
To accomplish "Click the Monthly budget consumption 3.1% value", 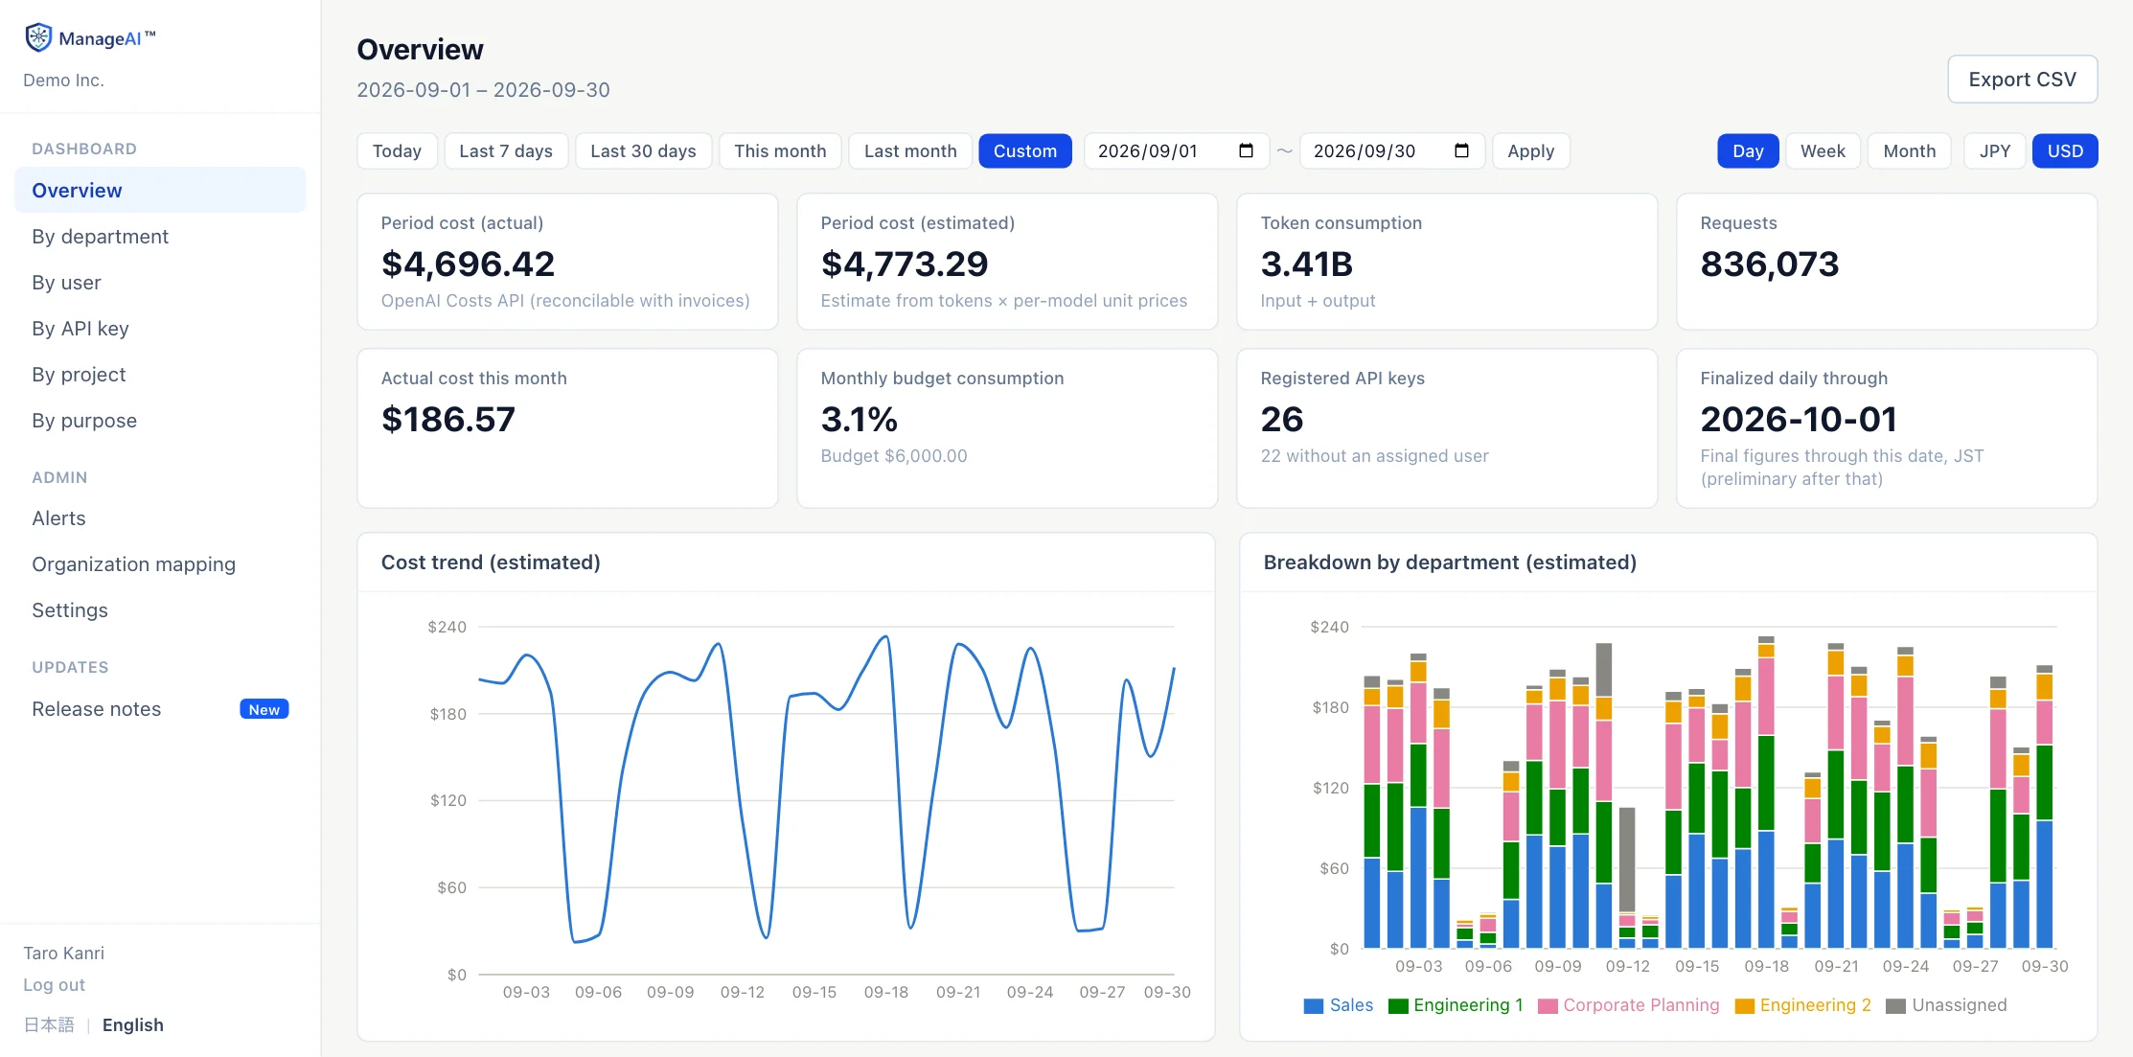I will pos(859,419).
